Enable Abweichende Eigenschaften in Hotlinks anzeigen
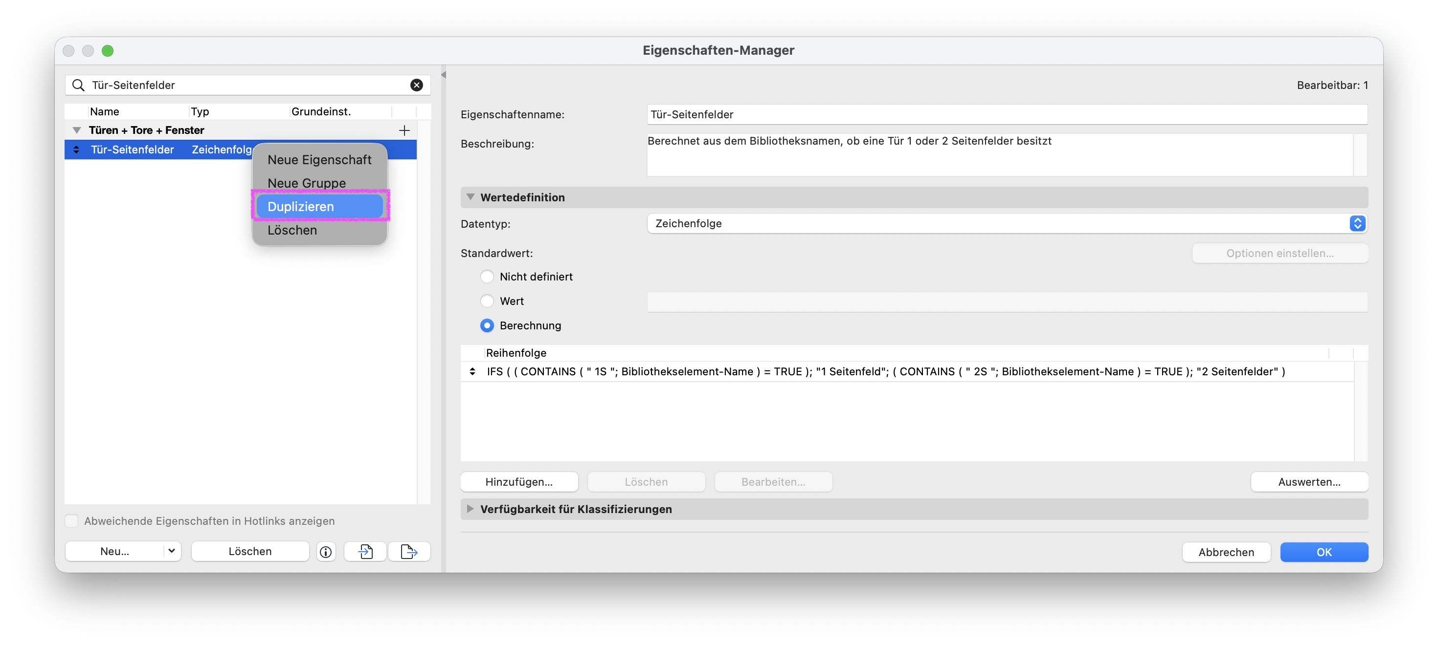 [x=71, y=521]
